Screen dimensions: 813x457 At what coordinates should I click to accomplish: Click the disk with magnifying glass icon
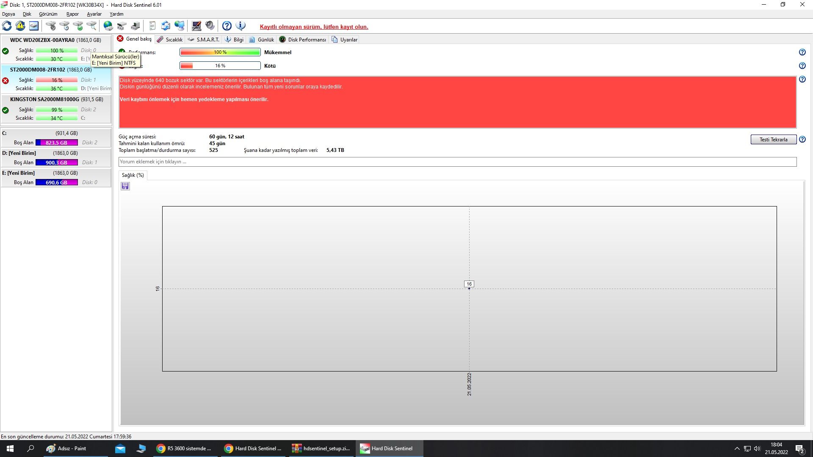point(91,26)
